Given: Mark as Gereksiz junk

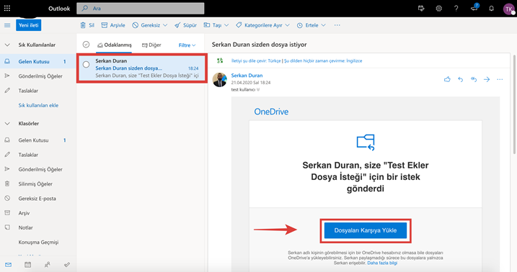Looking at the screenshot, I should point(146,25).
